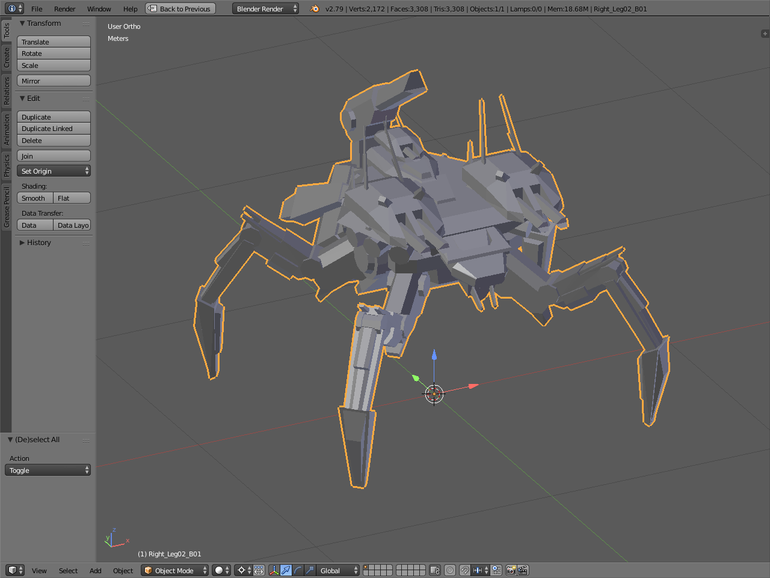Select the translate manipulator arrow icon
Viewport: 770px width, 578px height.
click(286, 570)
